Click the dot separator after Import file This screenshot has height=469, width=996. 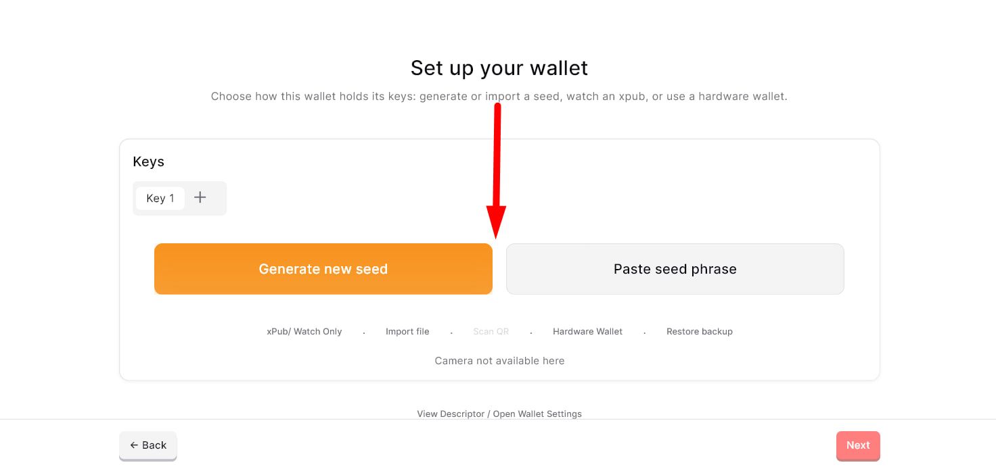pos(451,332)
